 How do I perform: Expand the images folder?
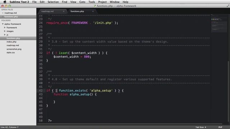pos(5,31)
